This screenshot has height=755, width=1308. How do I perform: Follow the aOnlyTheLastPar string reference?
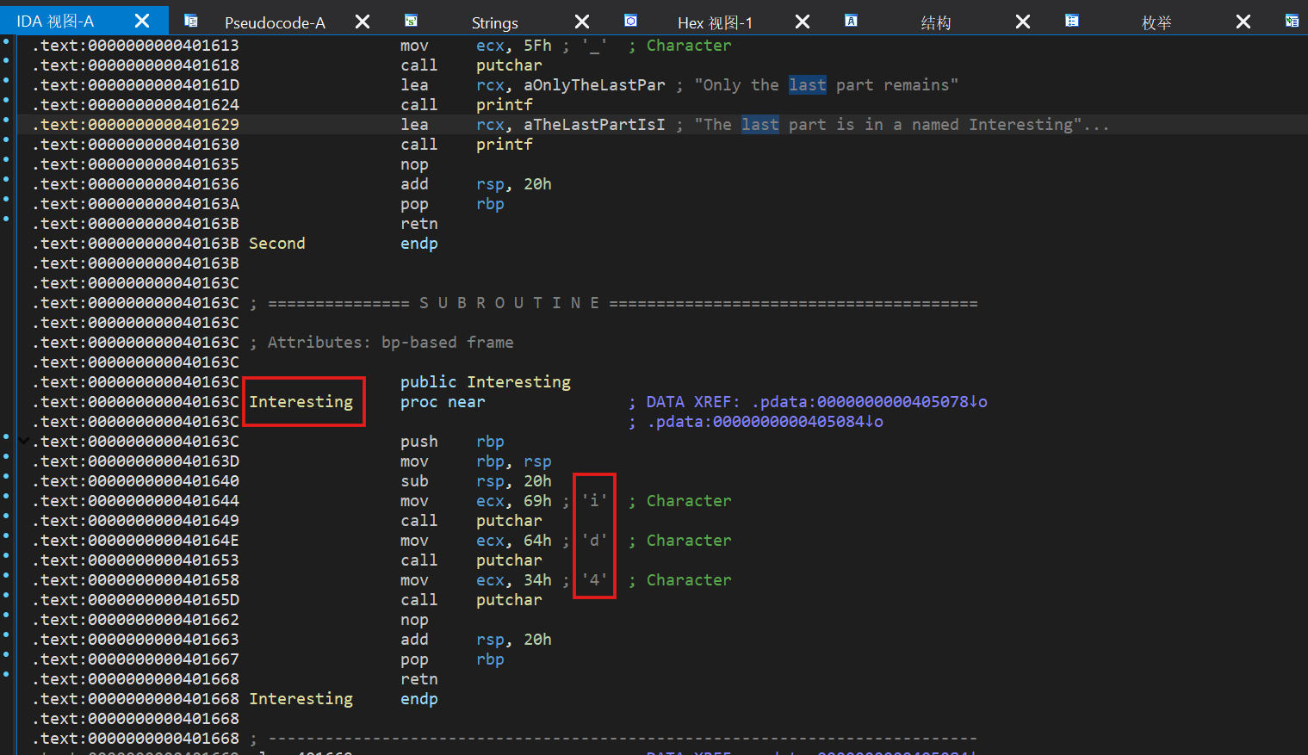[594, 85]
